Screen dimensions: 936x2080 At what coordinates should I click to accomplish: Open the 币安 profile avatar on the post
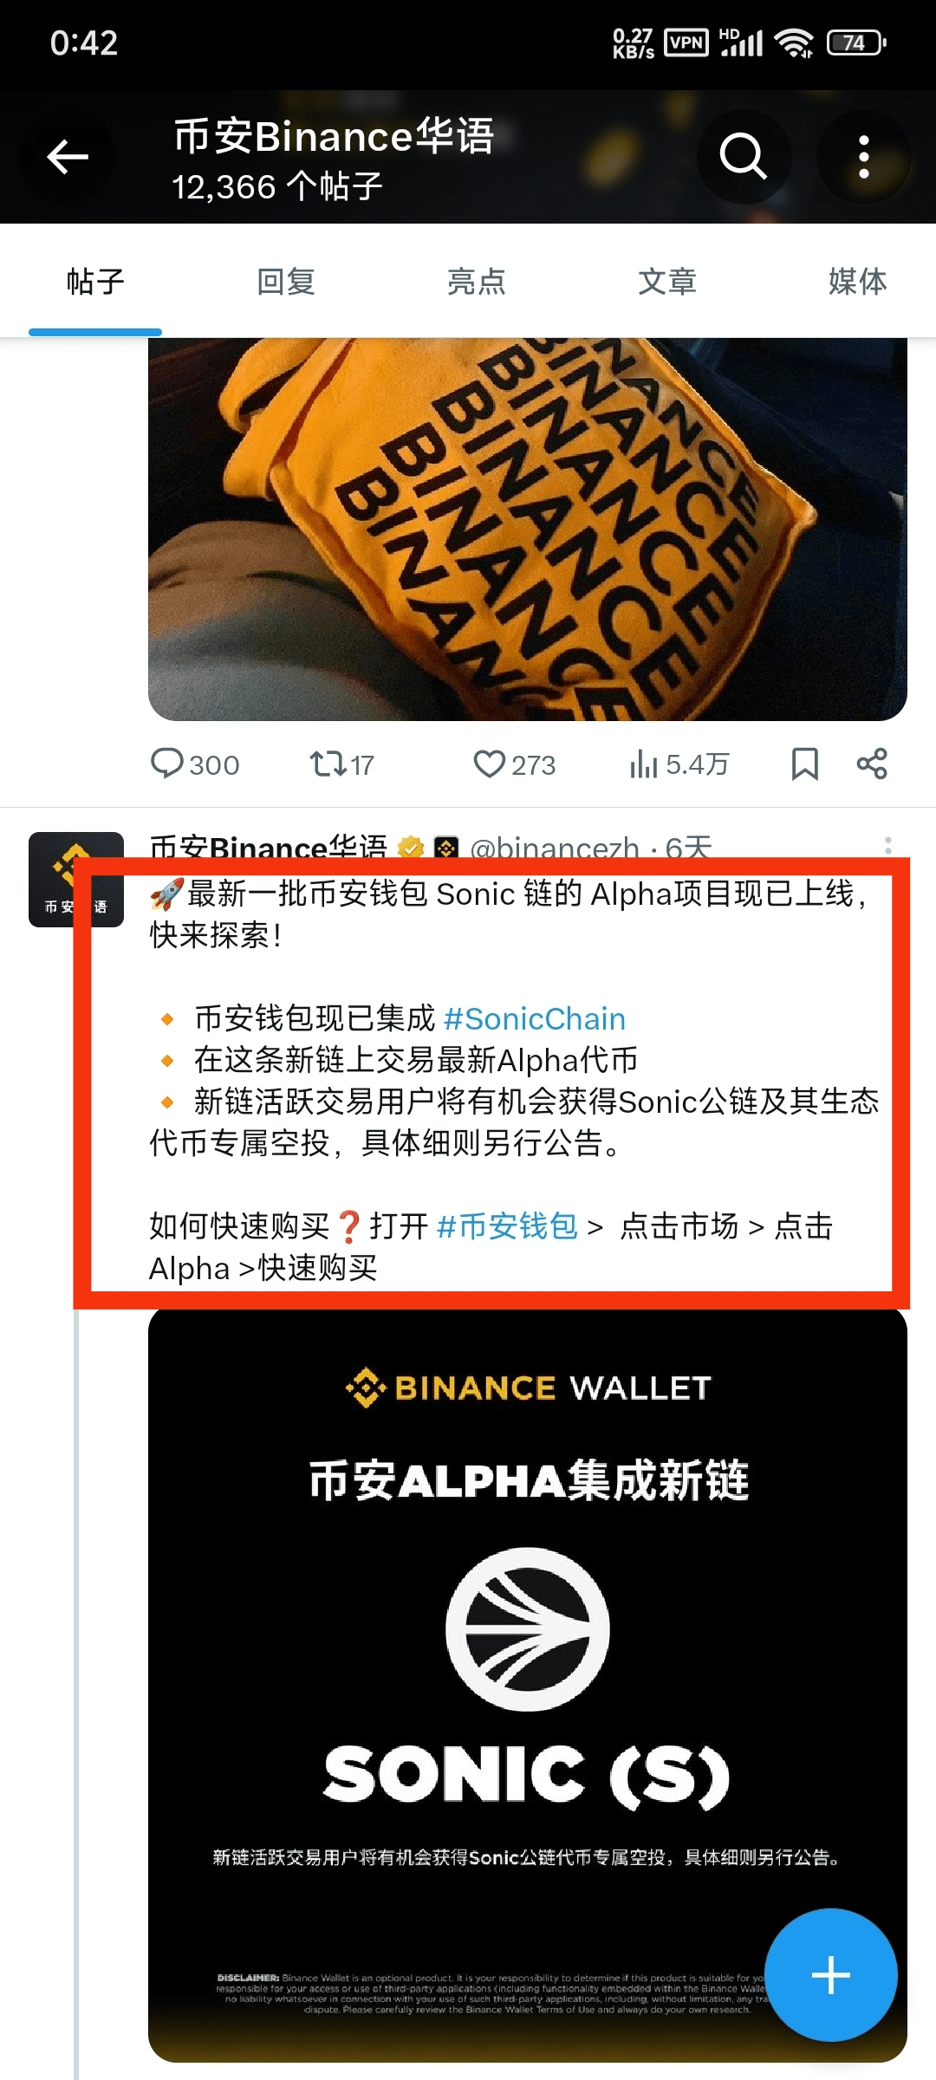[76, 880]
